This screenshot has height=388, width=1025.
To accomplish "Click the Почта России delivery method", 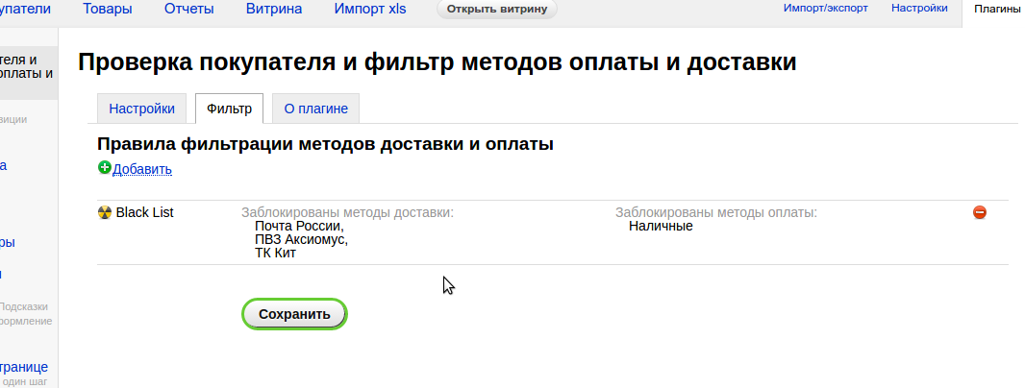I will point(299,226).
